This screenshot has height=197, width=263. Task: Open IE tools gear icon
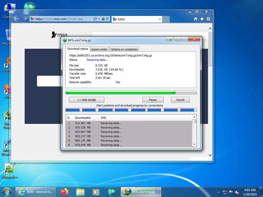(208, 19)
